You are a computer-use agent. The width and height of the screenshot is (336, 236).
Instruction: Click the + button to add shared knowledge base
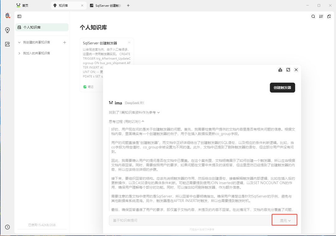pos(64,42)
